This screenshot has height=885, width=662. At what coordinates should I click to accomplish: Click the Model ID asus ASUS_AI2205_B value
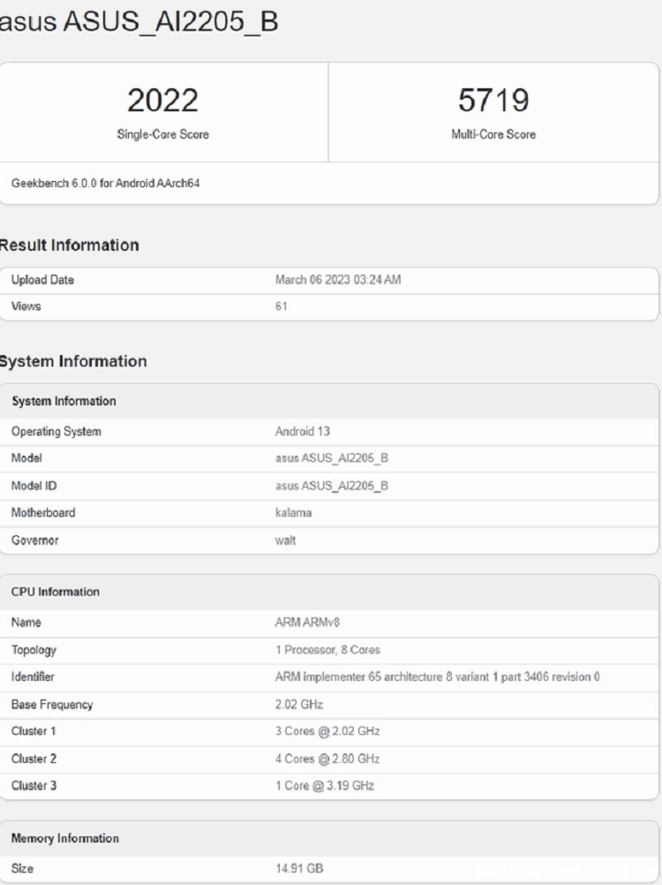pos(332,486)
